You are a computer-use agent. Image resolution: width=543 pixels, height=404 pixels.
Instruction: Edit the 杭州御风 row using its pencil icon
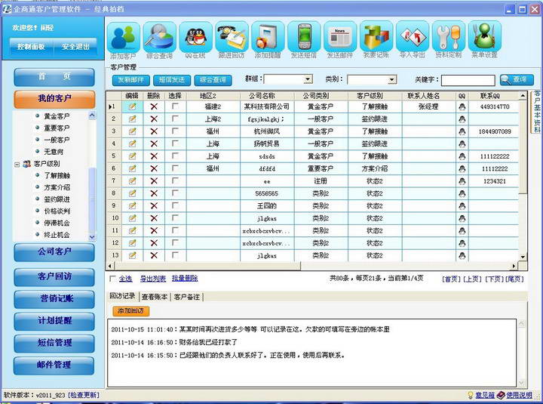[x=132, y=131]
